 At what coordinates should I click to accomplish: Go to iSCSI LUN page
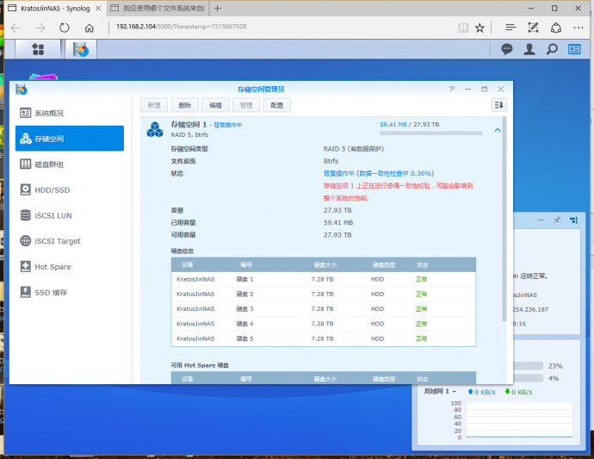53,215
